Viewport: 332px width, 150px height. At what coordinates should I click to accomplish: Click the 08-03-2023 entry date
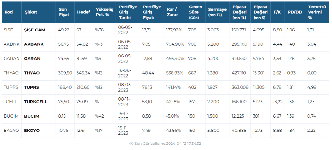click(x=125, y=87)
